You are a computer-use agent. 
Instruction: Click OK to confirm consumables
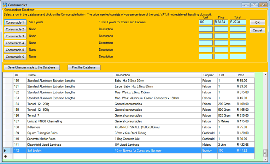tap(257, 22)
